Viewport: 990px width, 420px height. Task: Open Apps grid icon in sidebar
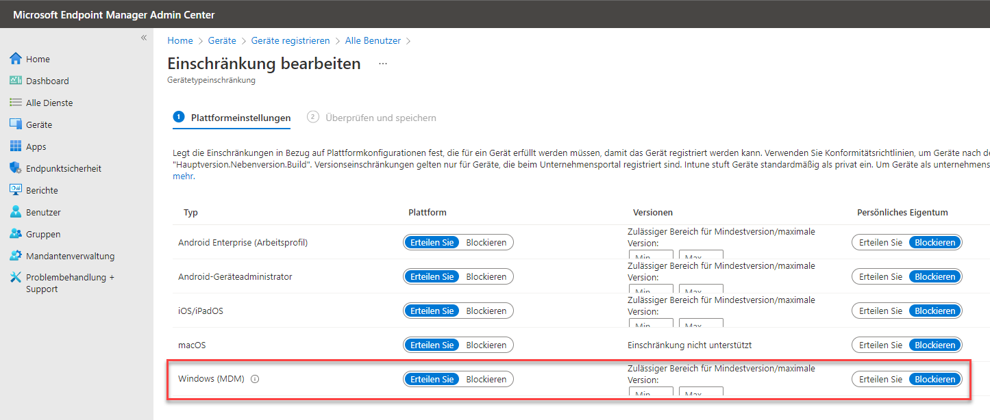[x=16, y=146]
